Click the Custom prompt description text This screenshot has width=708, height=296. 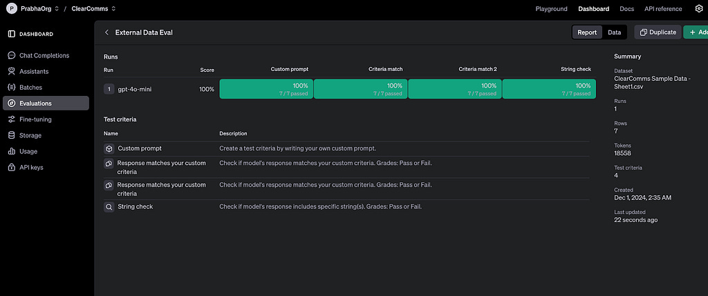297,148
